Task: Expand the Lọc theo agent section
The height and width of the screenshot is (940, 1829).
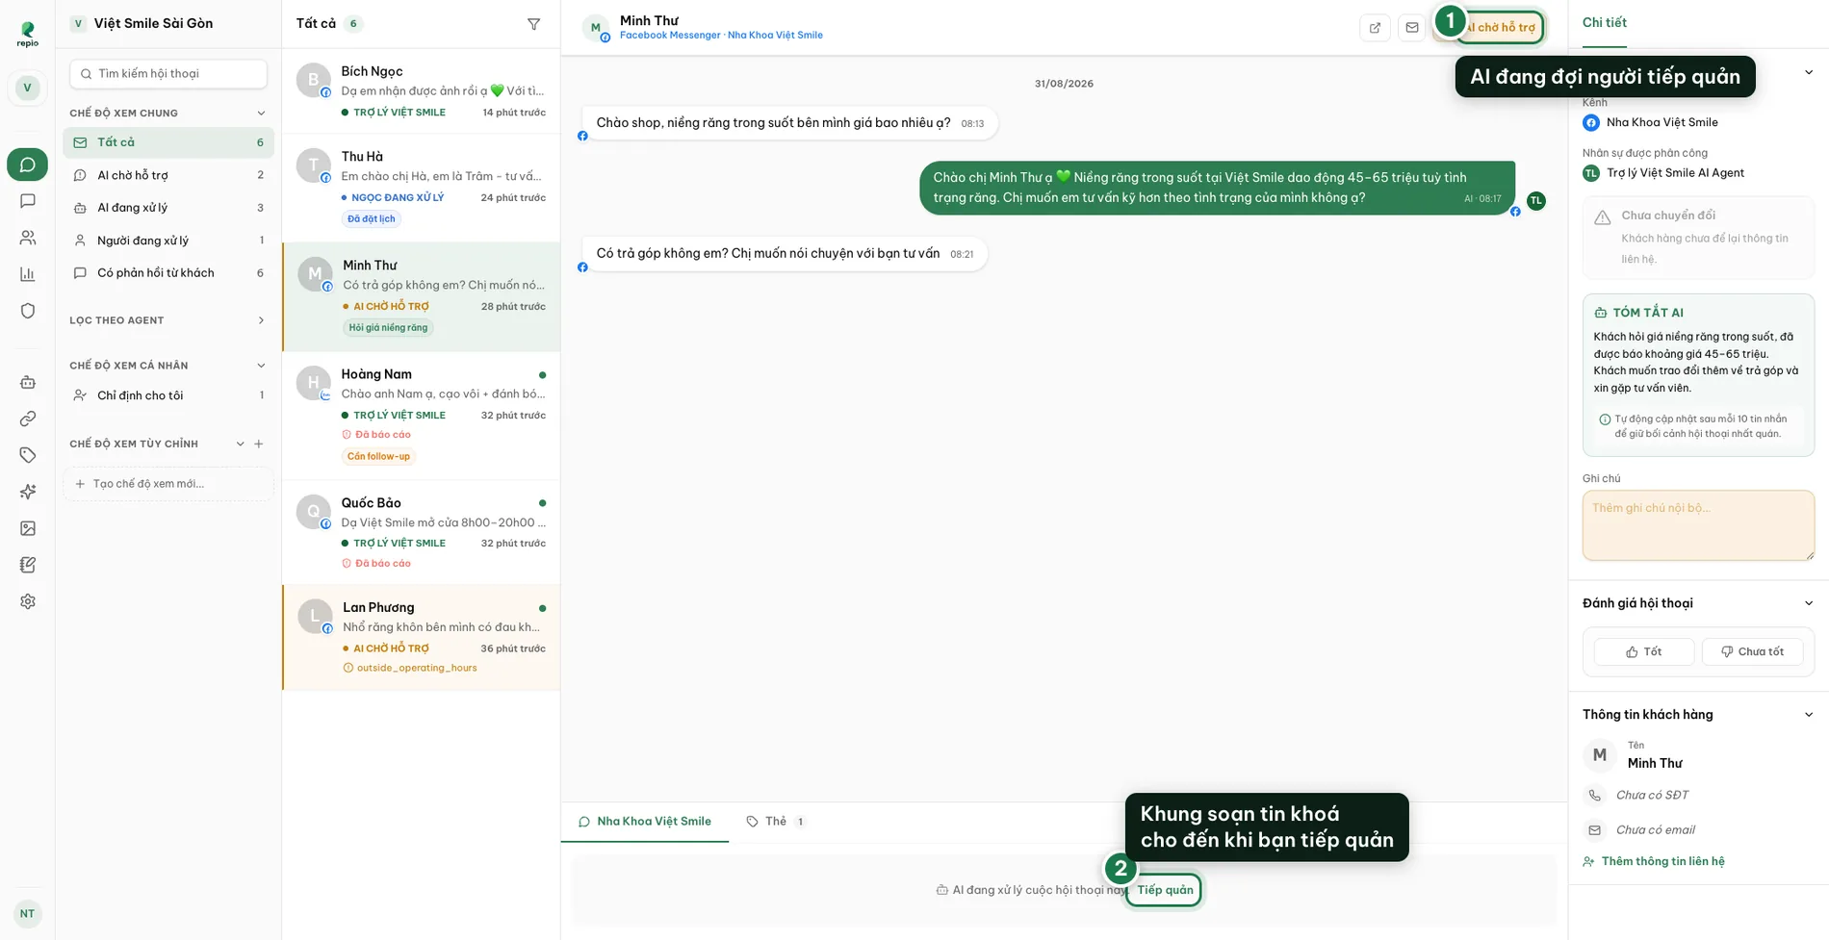Action: [x=261, y=320]
